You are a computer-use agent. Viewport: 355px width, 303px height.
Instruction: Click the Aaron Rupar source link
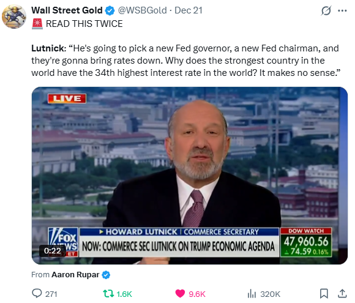pos(75,275)
